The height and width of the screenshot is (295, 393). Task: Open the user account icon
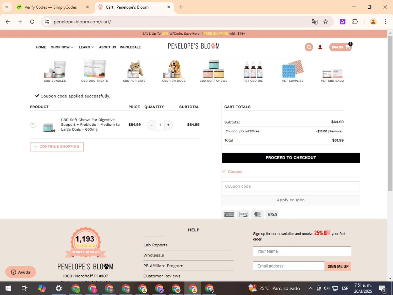click(320, 47)
